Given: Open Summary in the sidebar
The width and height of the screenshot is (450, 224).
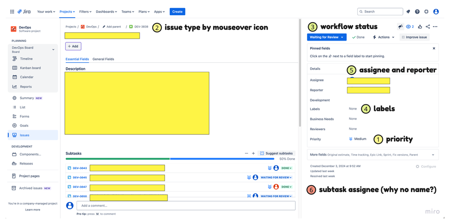Looking at the screenshot, I should tap(33, 98).
